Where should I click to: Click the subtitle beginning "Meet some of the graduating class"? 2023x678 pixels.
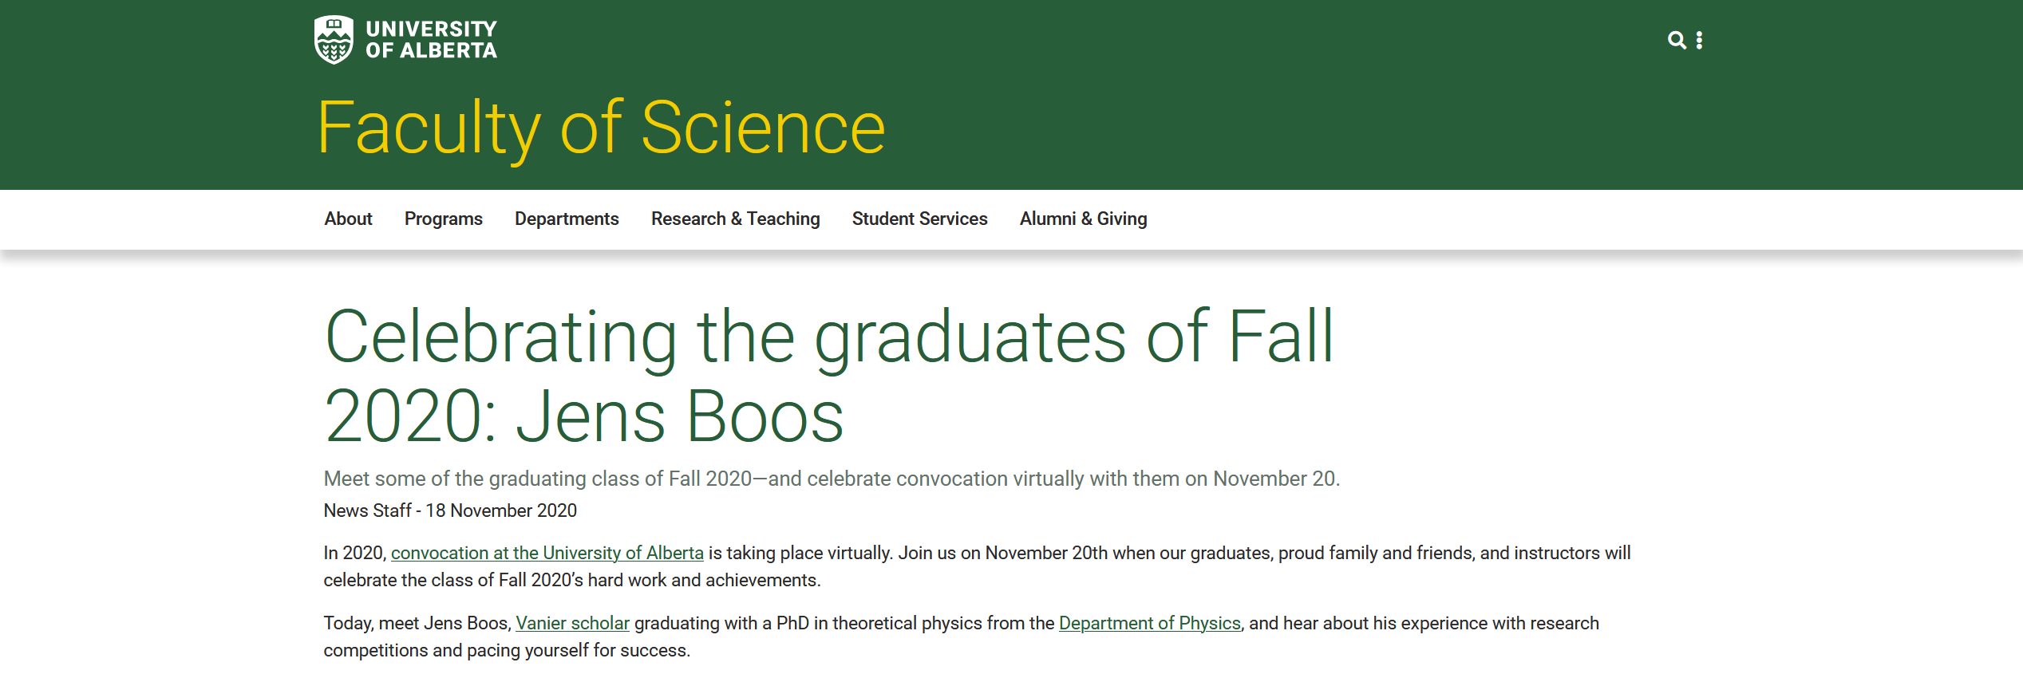(x=831, y=479)
